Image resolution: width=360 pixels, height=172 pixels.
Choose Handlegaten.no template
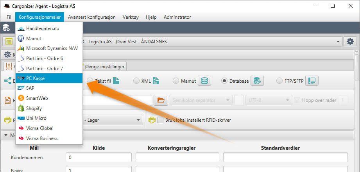49,28
